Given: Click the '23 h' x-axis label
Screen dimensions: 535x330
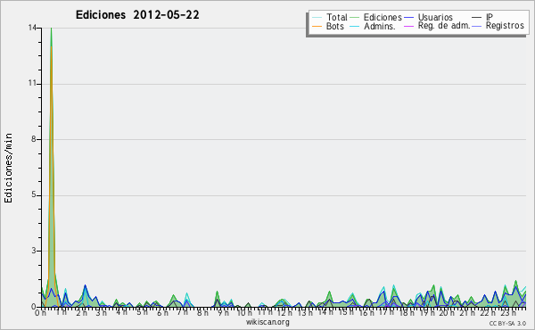Looking at the screenshot, I should (508, 312).
